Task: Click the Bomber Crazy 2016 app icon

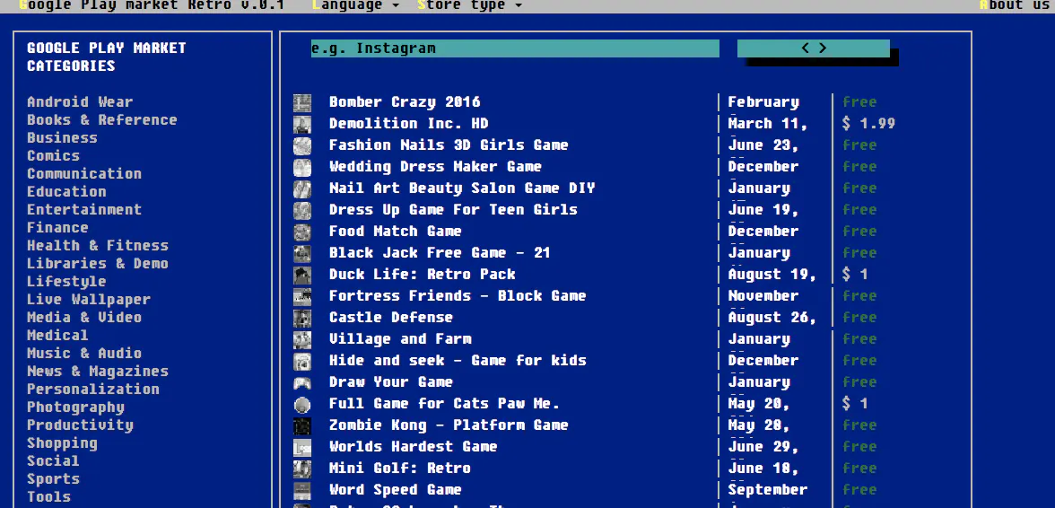Action: (302, 102)
